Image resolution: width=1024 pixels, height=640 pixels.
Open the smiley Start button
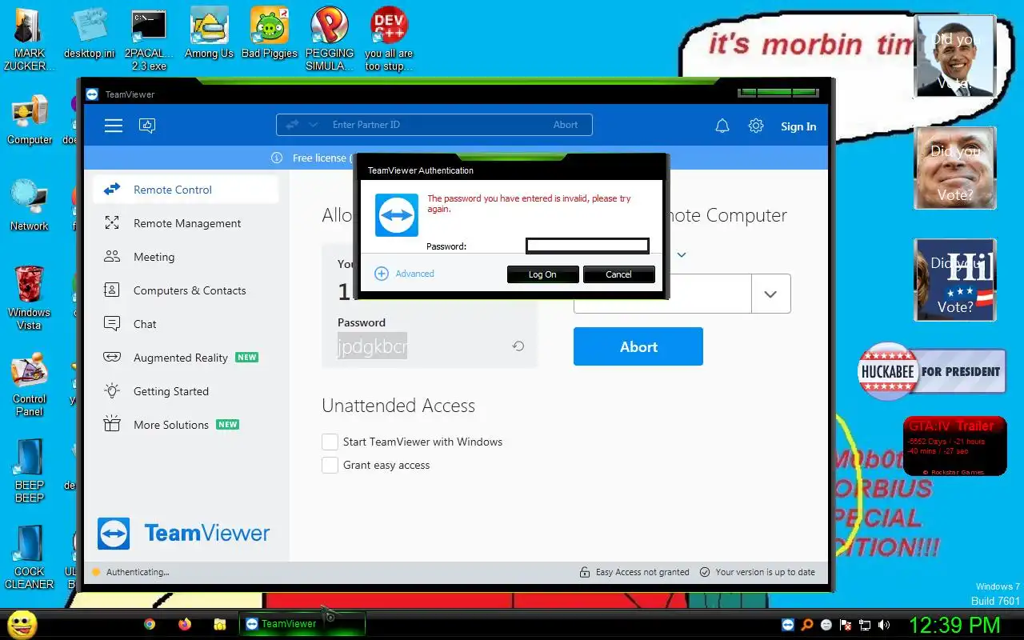click(22, 624)
